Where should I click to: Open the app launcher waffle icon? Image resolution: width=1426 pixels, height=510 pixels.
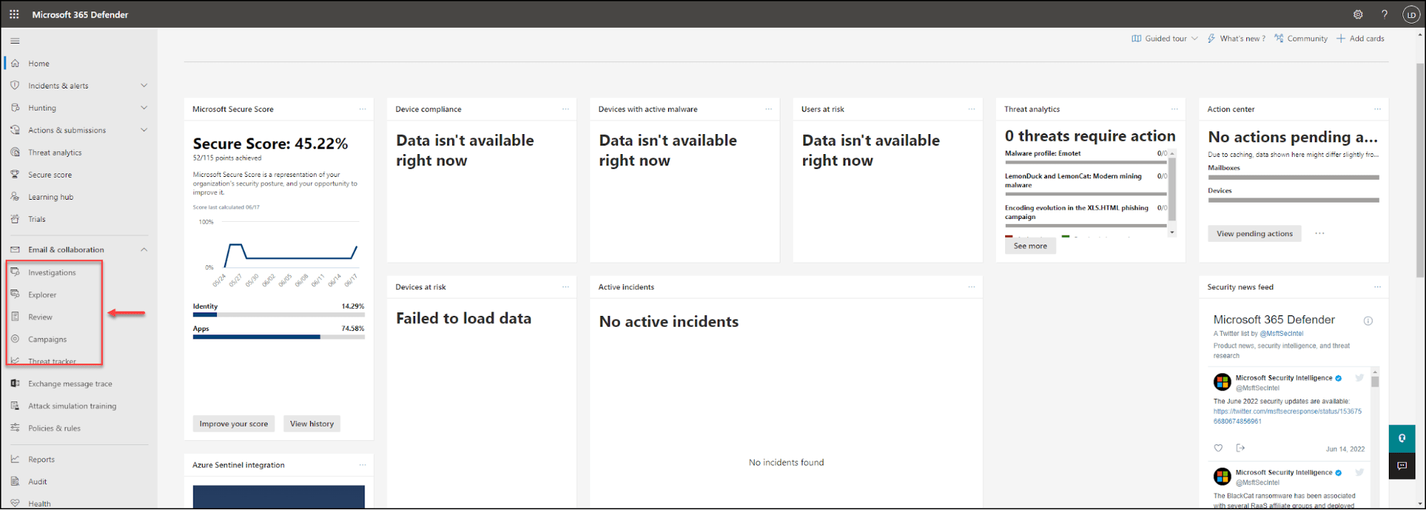click(14, 14)
